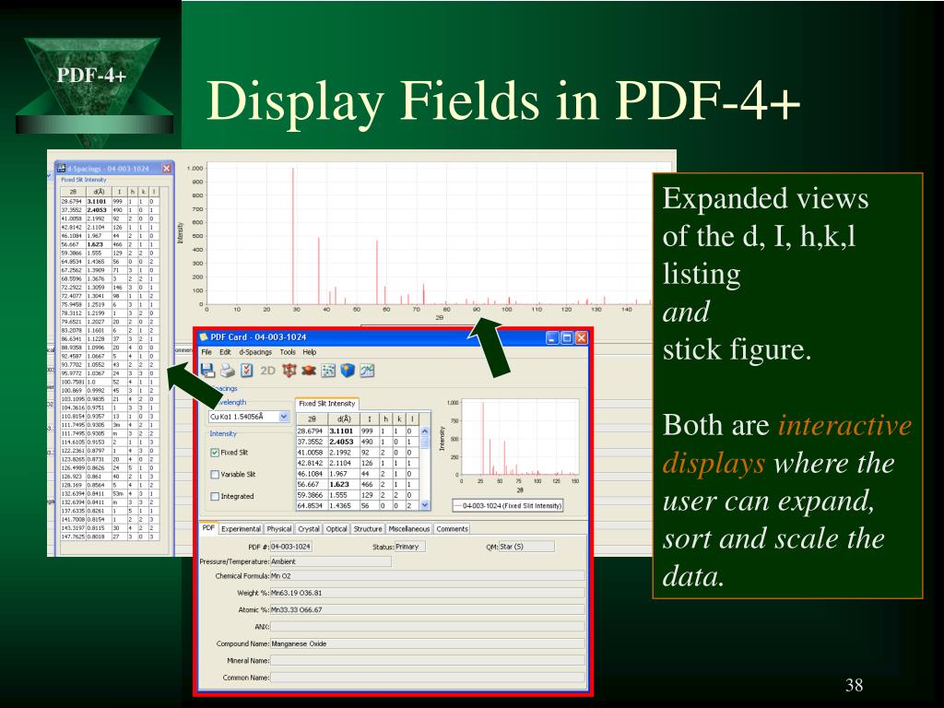This screenshot has height=708, width=944.
Task: Switch to the Comments tab
Action: 452,528
